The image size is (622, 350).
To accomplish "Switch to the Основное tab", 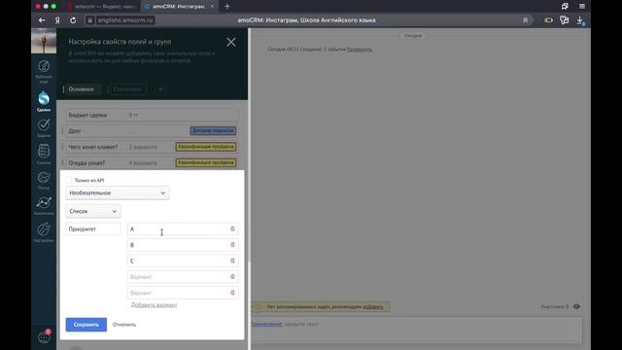I will (x=82, y=89).
